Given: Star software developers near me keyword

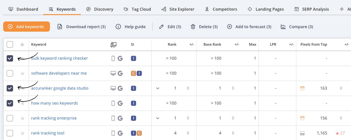Looking at the screenshot, I should point(22,73).
